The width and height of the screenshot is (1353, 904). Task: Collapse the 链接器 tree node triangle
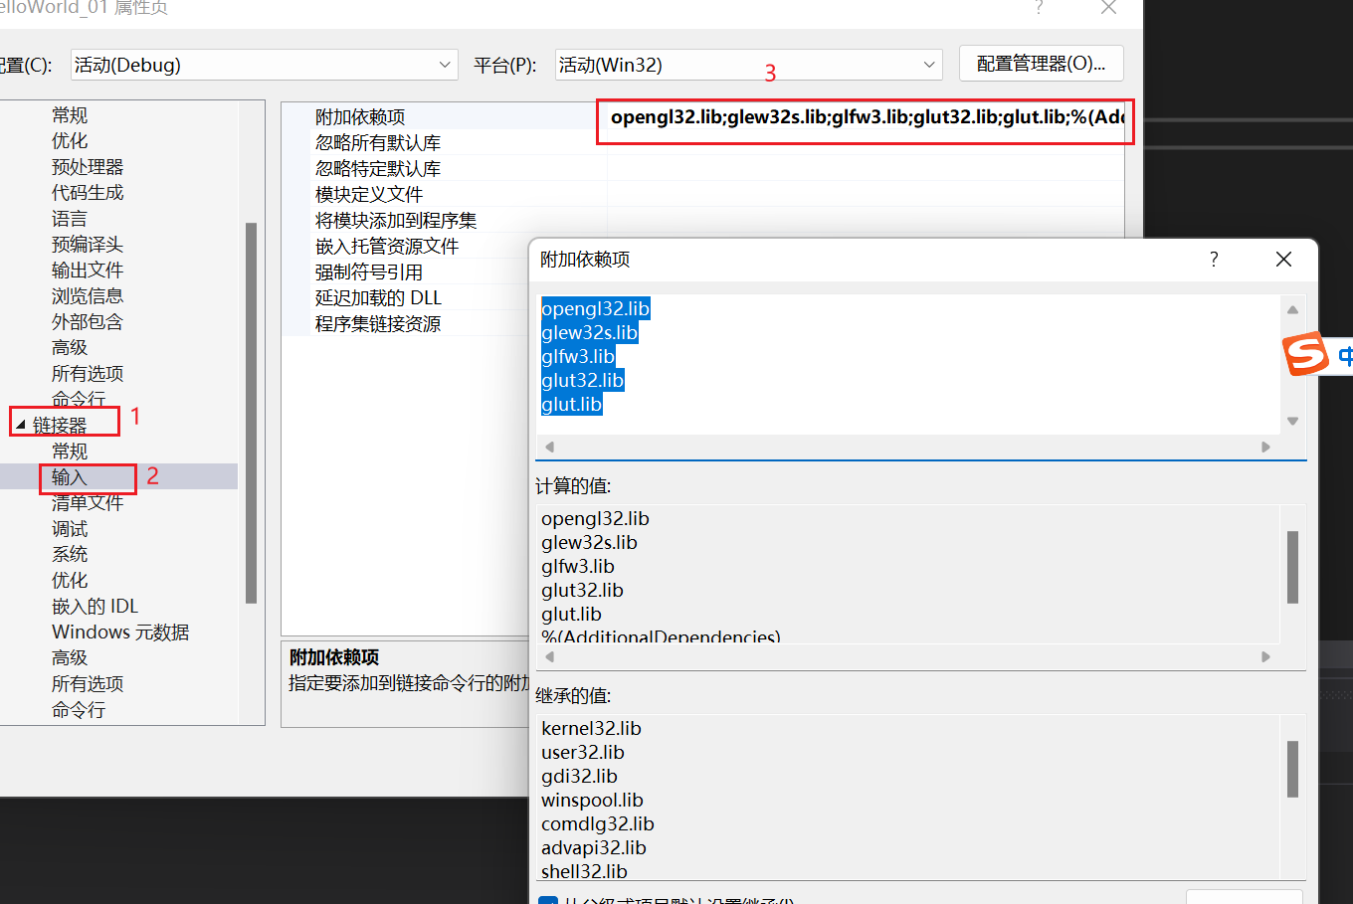pyautogui.click(x=20, y=425)
